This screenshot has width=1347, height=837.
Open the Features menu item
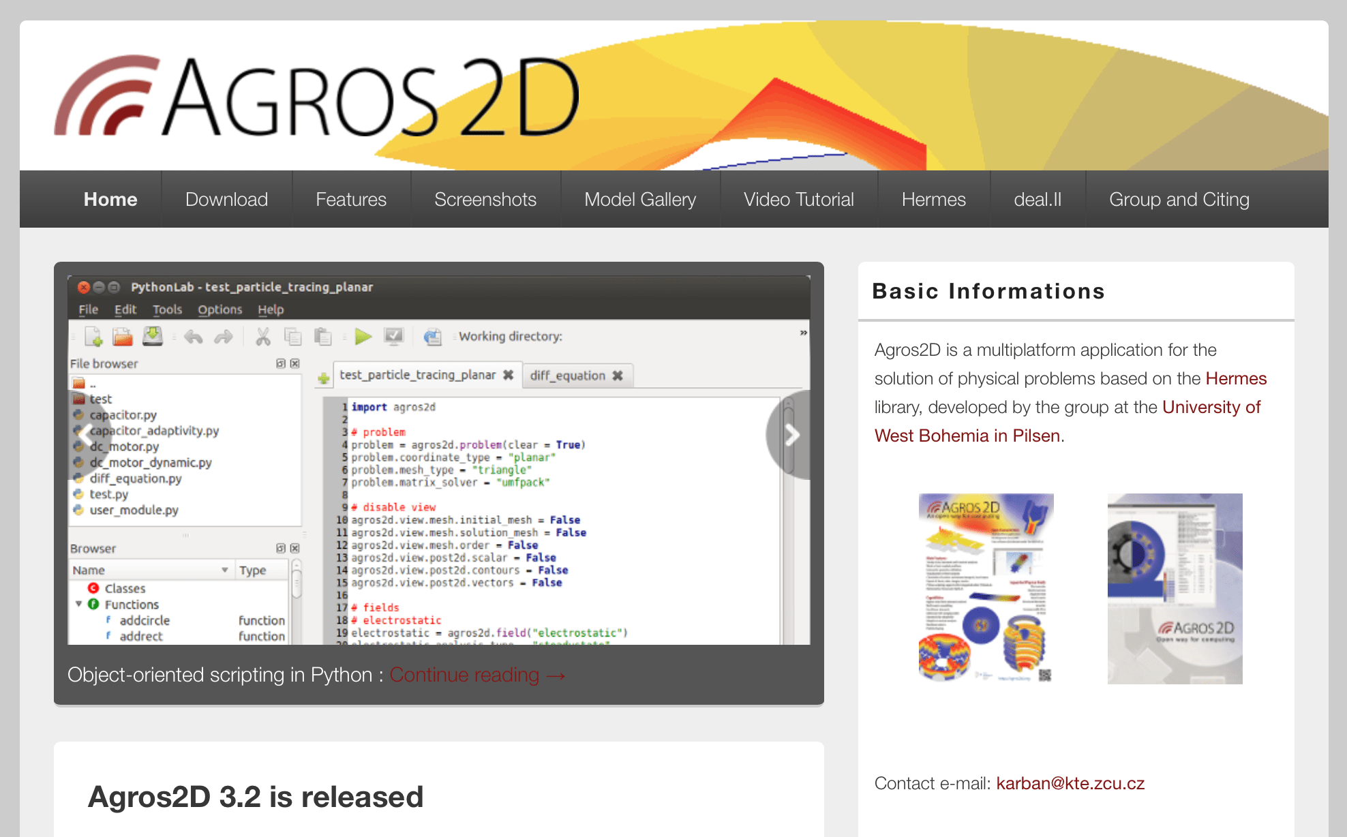pos(351,199)
